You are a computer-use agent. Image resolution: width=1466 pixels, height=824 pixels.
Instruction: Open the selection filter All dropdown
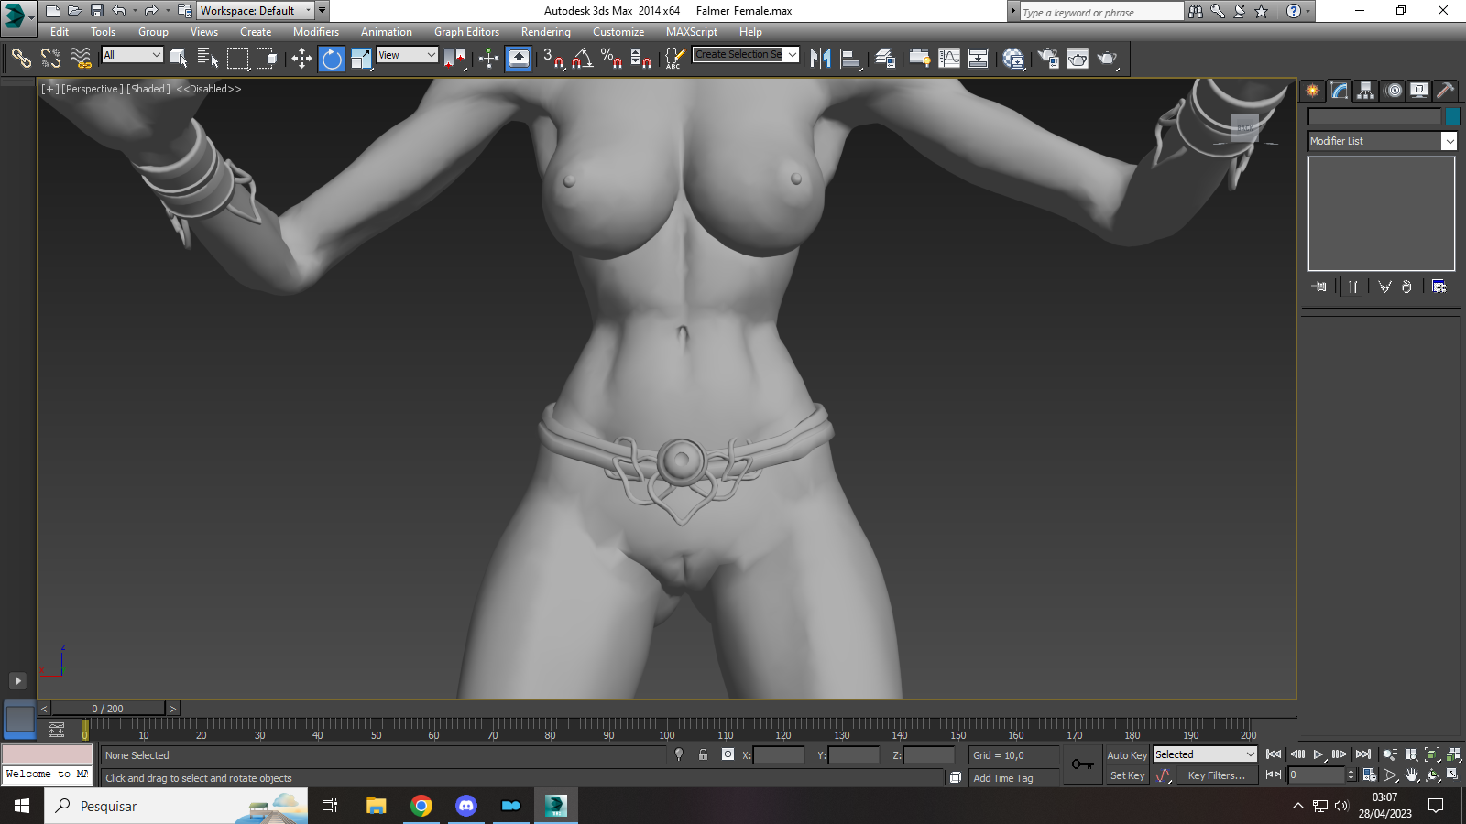(132, 55)
